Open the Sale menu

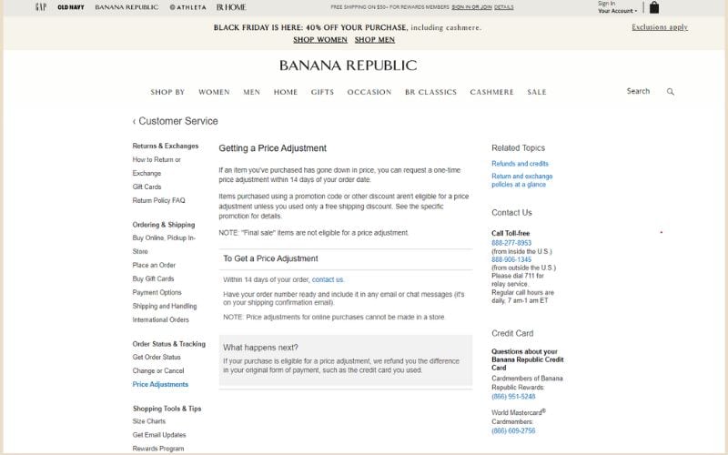(537, 92)
